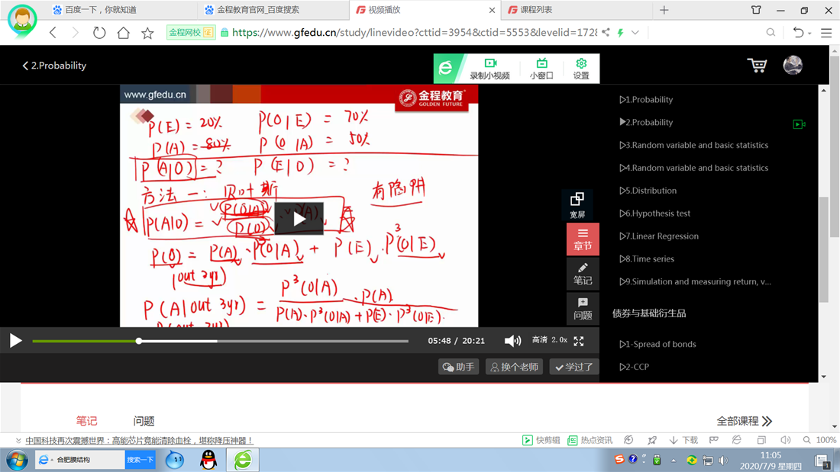Mark the lesson as 学过了

(573, 367)
